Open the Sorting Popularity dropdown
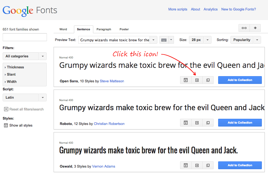 [x=245, y=40]
